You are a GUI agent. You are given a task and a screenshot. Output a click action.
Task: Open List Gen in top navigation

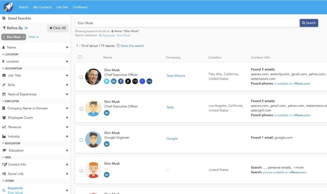point(62,7)
